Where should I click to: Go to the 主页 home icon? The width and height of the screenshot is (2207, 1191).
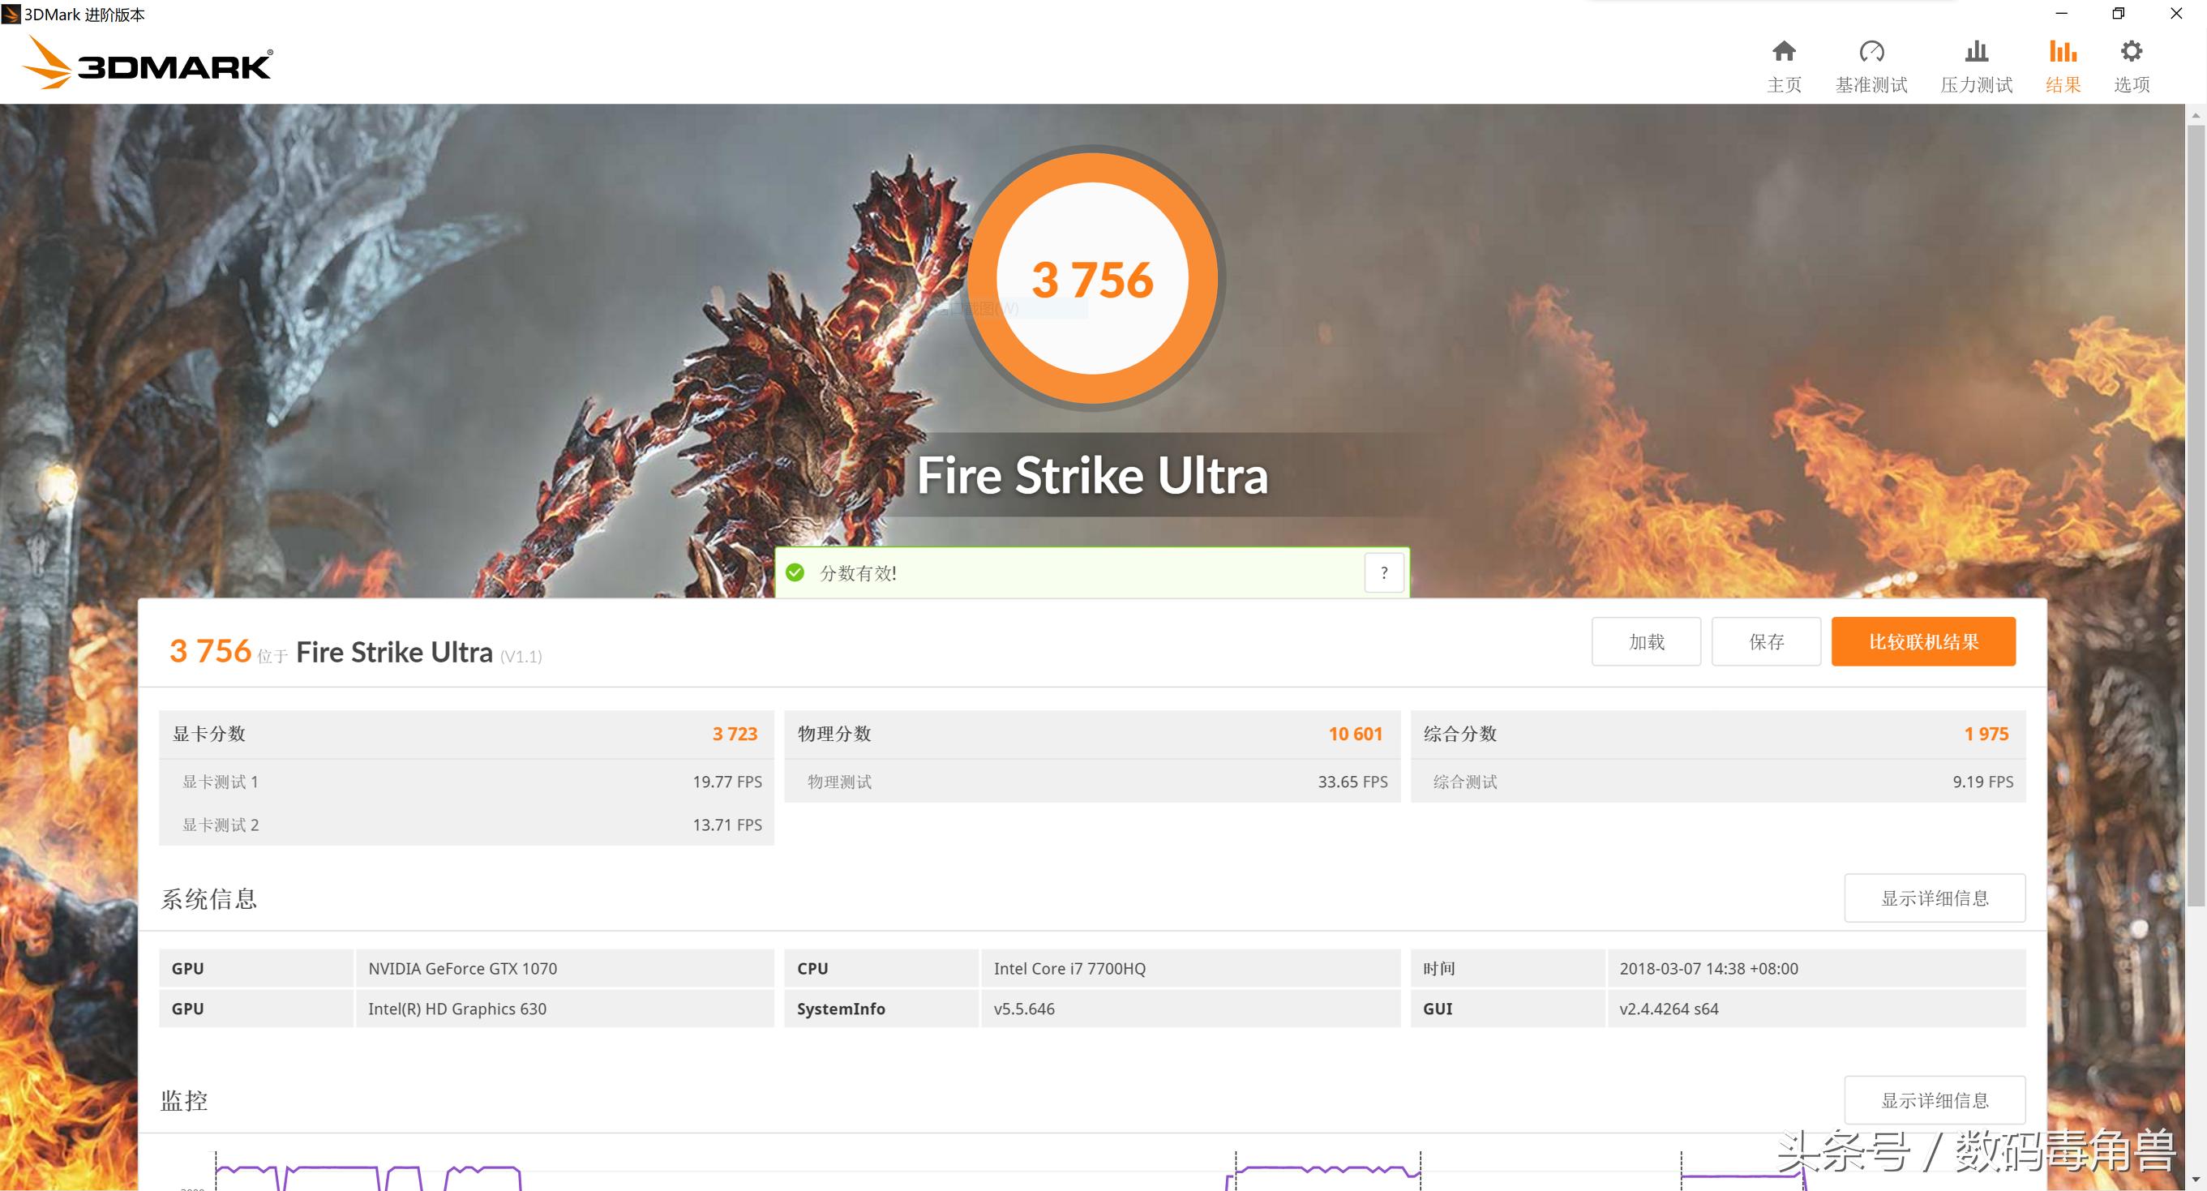tap(1784, 52)
